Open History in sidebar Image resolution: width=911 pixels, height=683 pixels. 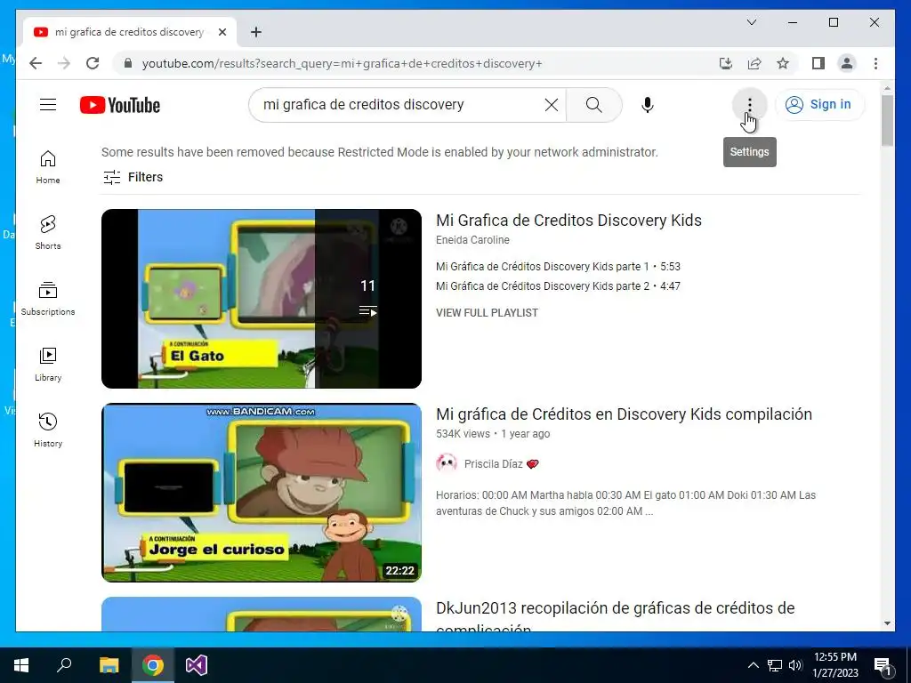click(x=48, y=430)
